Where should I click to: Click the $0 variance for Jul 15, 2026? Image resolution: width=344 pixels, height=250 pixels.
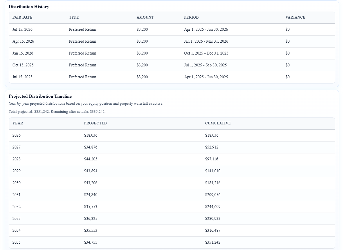point(288,29)
